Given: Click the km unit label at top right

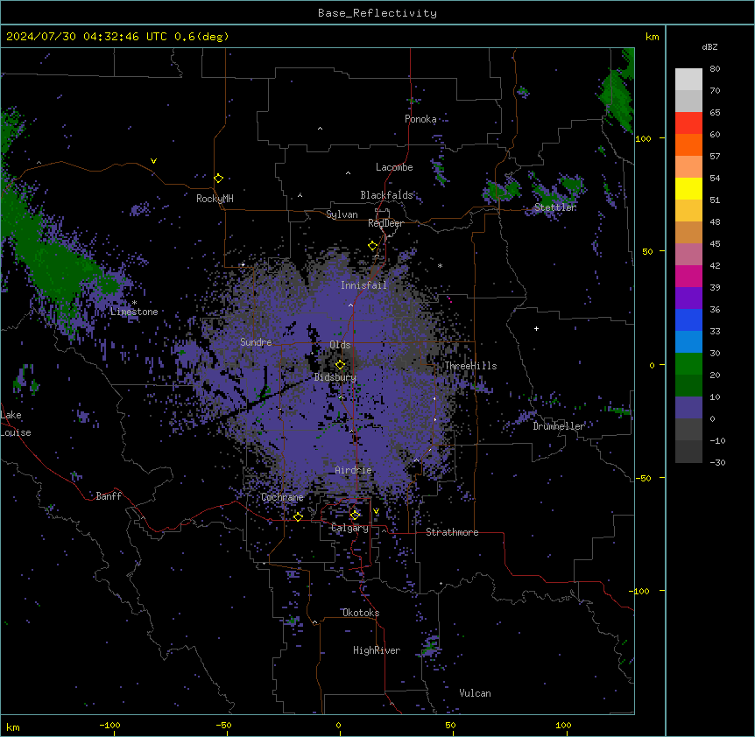Looking at the screenshot, I should 652,37.
